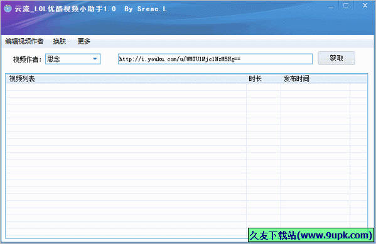Click the app icon in title bar

tap(8, 9)
